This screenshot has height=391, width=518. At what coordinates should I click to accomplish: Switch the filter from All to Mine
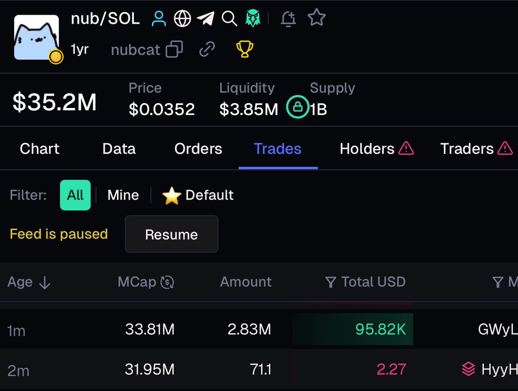coord(123,195)
